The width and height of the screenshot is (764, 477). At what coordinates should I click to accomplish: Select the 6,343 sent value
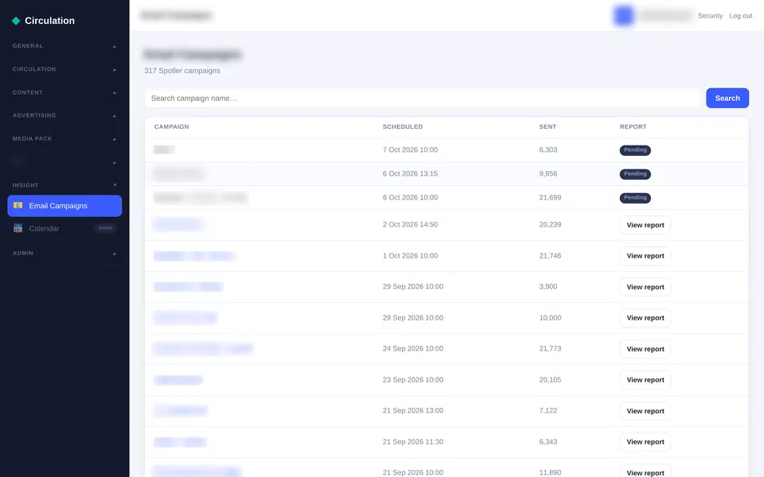(548, 441)
